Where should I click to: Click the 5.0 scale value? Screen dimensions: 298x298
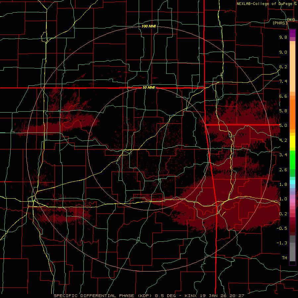[283, 125]
